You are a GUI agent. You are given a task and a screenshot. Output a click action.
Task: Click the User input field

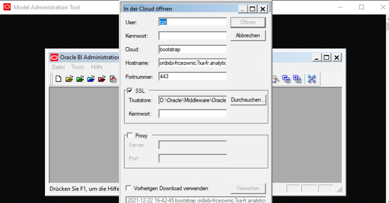193,22
